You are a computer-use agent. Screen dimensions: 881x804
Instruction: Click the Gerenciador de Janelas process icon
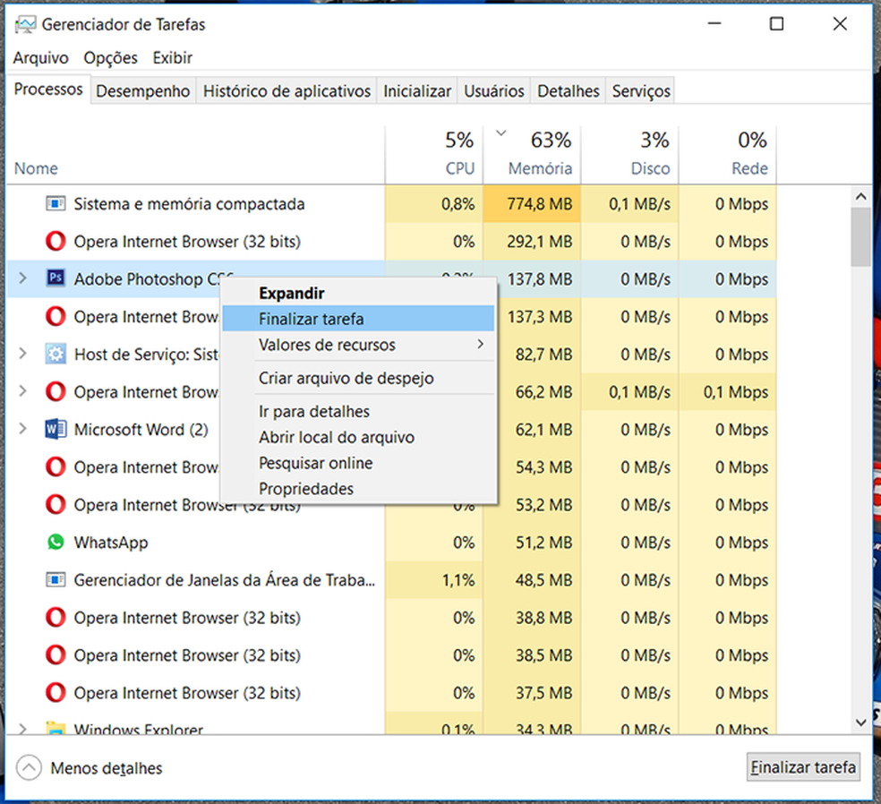[56, 580]
